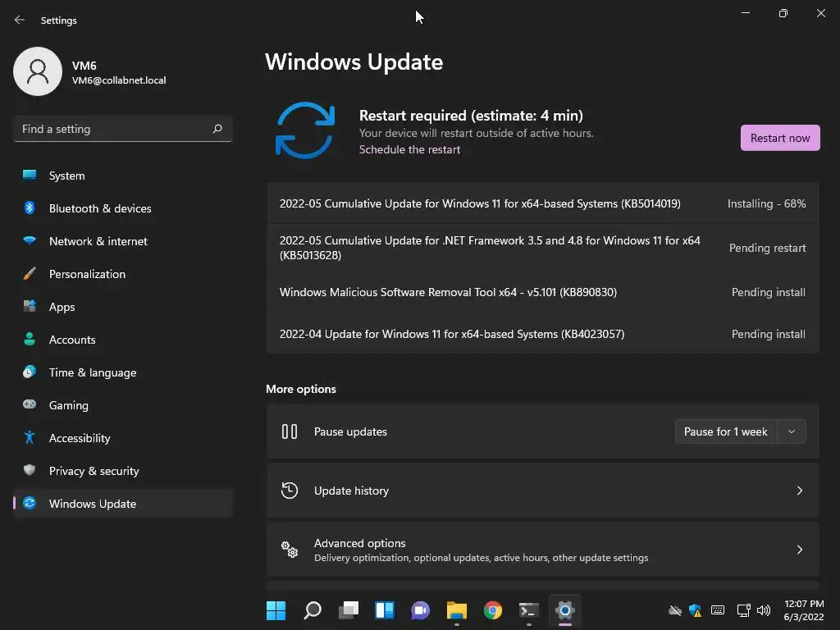Screen dimensions: 840x630
Task: Click the Time & language clock icon
Action: click(30, 372)
